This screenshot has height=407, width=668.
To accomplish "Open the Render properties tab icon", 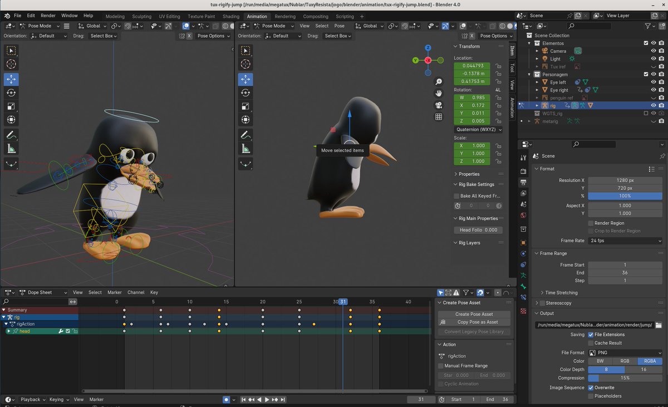I will coord(523,171).
